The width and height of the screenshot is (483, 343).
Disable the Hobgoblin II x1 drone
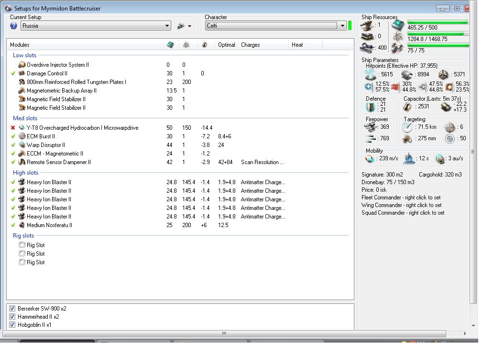tap(12, 325)
